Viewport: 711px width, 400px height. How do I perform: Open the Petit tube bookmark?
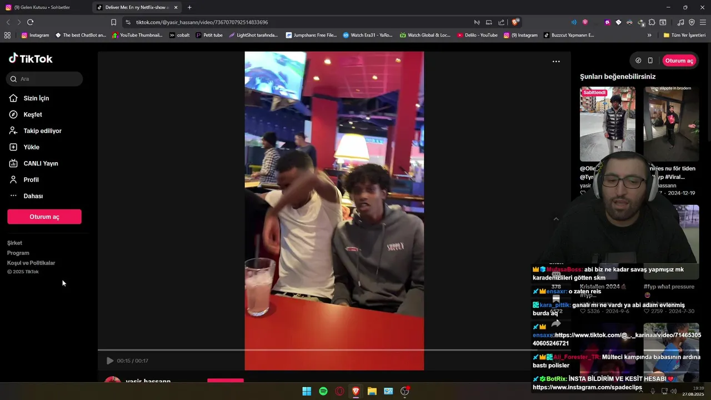click(209, 35)
